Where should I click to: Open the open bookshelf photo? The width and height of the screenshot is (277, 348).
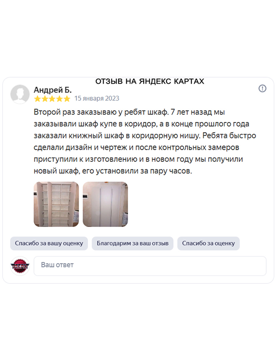56,204
